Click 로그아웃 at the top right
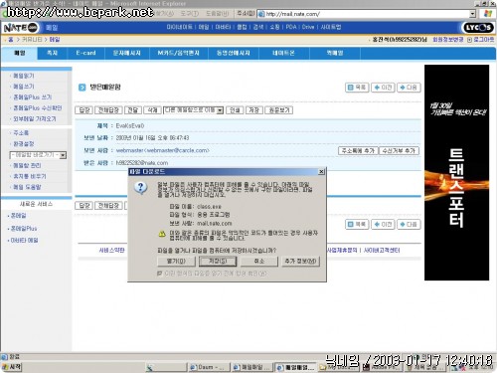The height and width of the screenshot is (373, 497). (484, 40)
